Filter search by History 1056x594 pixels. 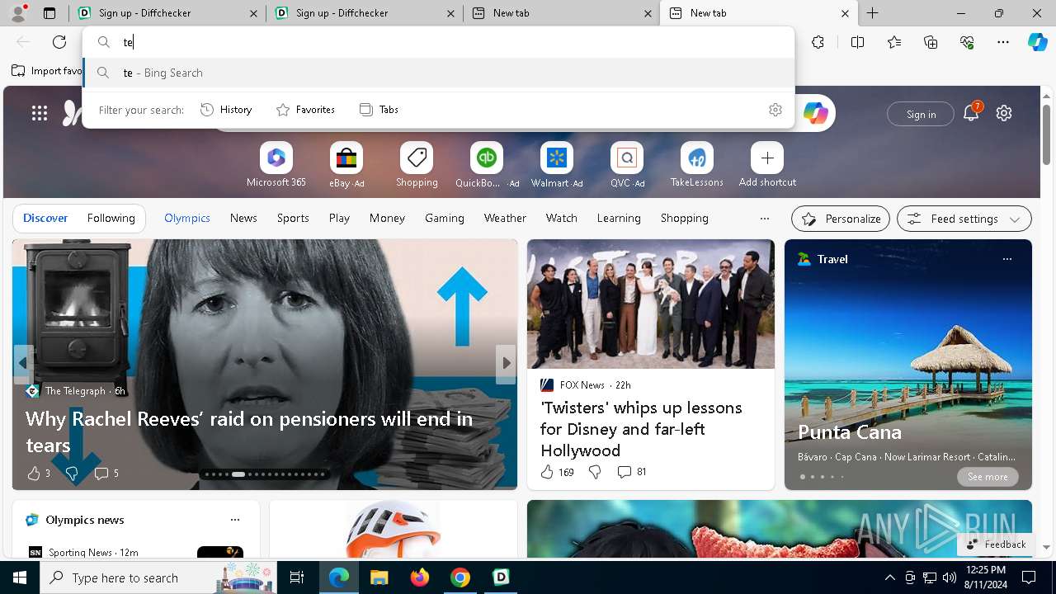coord(226,110)
